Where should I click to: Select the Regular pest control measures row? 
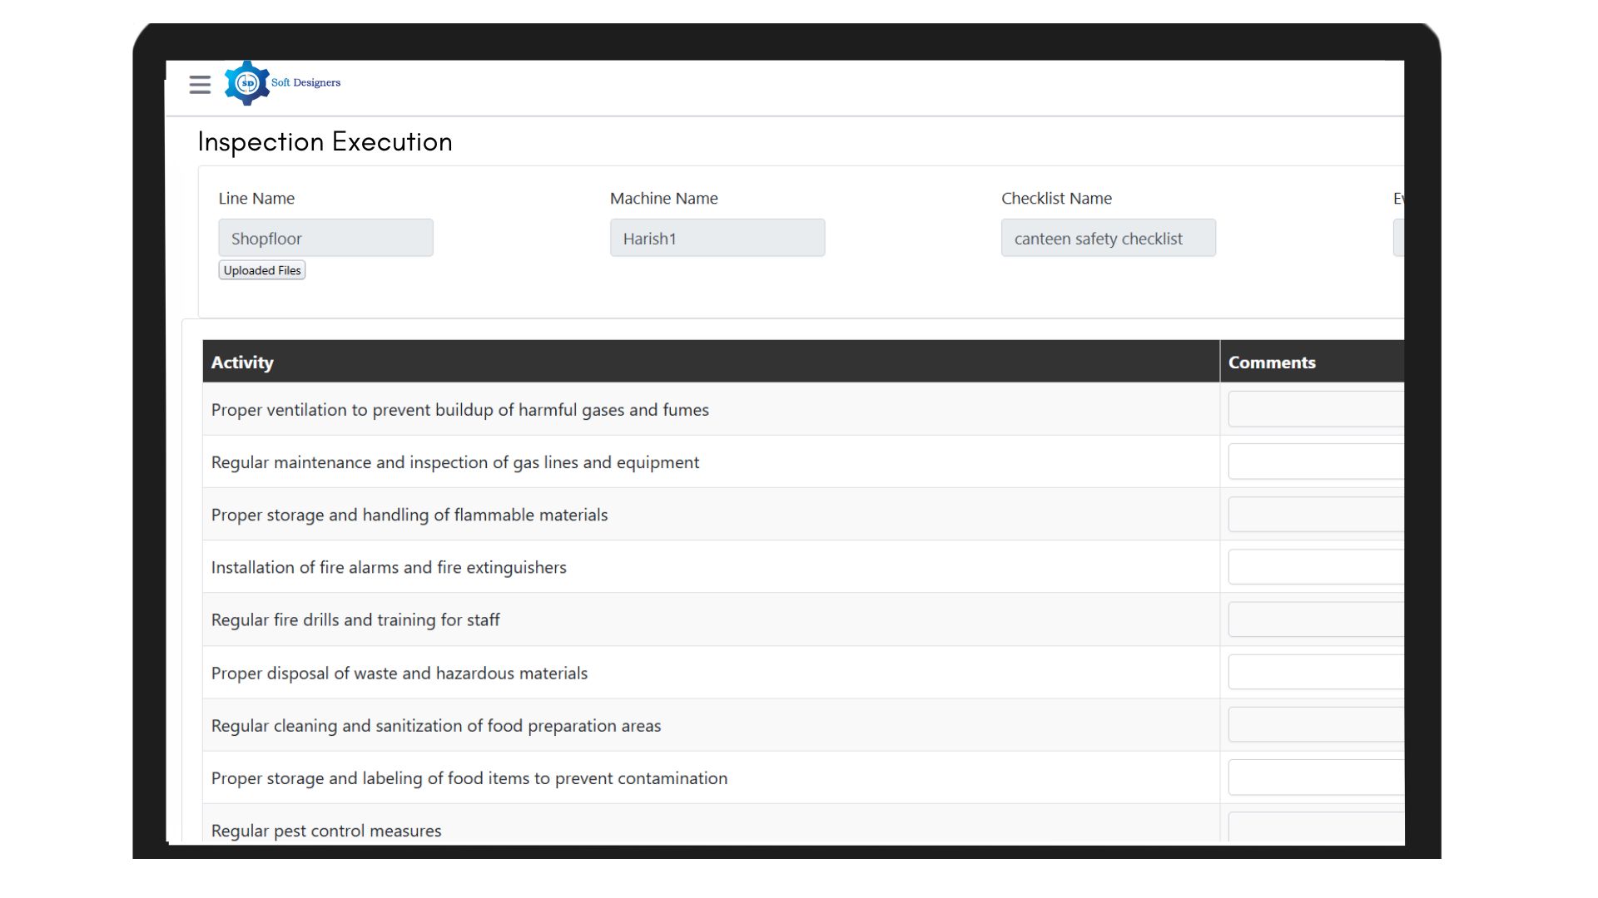(x=326, y=830)
